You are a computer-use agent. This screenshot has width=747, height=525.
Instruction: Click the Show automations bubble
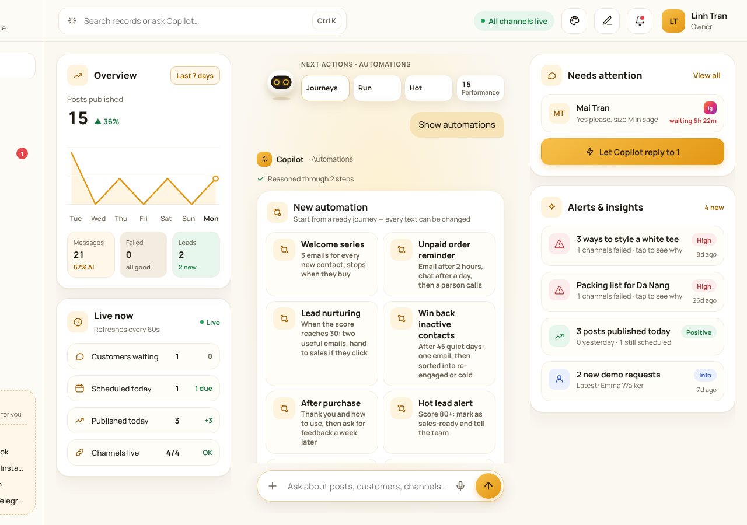[x=457, y=125]
